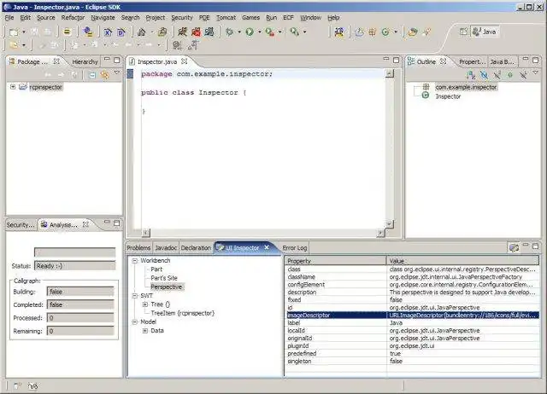The width and height of the screenshot is (547, 394).
Task: Toggle Hide Non-Public Members icon in Outline
Action: [x=510, y=74]
